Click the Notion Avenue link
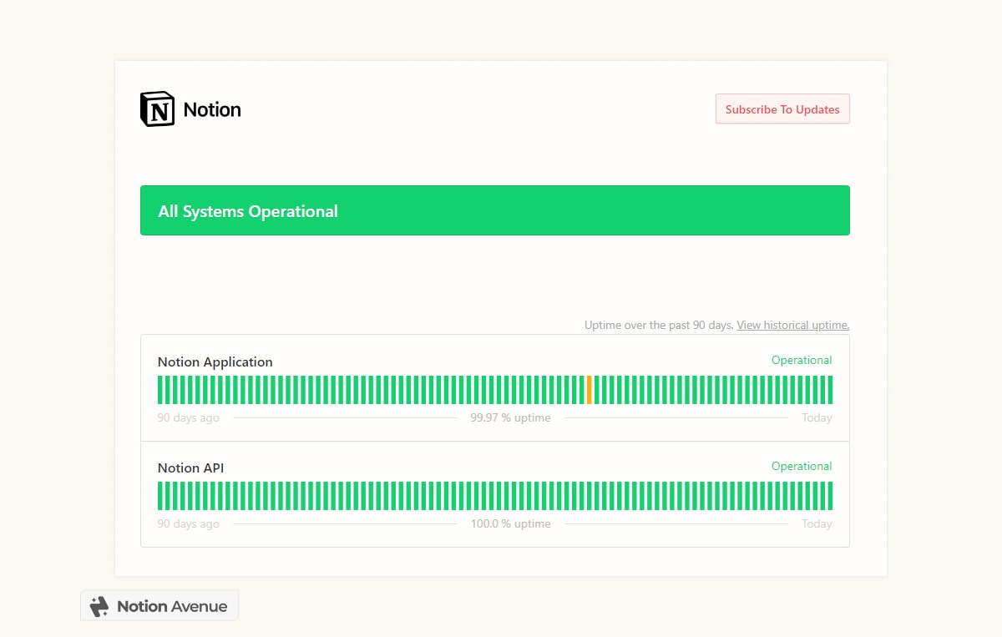 click(170, 605)
